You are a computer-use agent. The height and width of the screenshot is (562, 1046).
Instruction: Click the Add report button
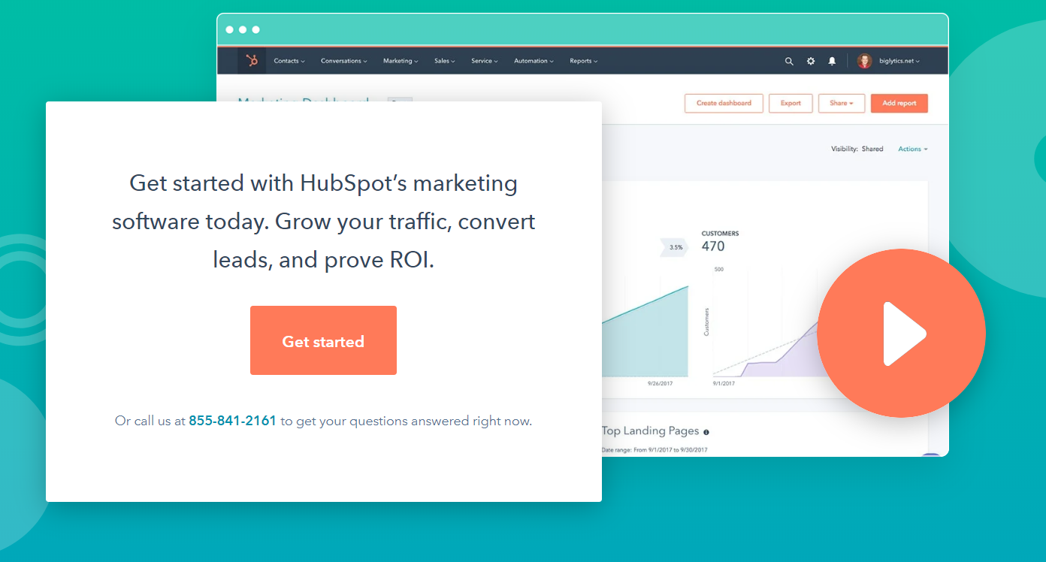[899, 103]
